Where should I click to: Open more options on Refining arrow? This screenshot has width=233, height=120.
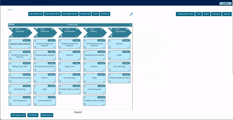101,36
